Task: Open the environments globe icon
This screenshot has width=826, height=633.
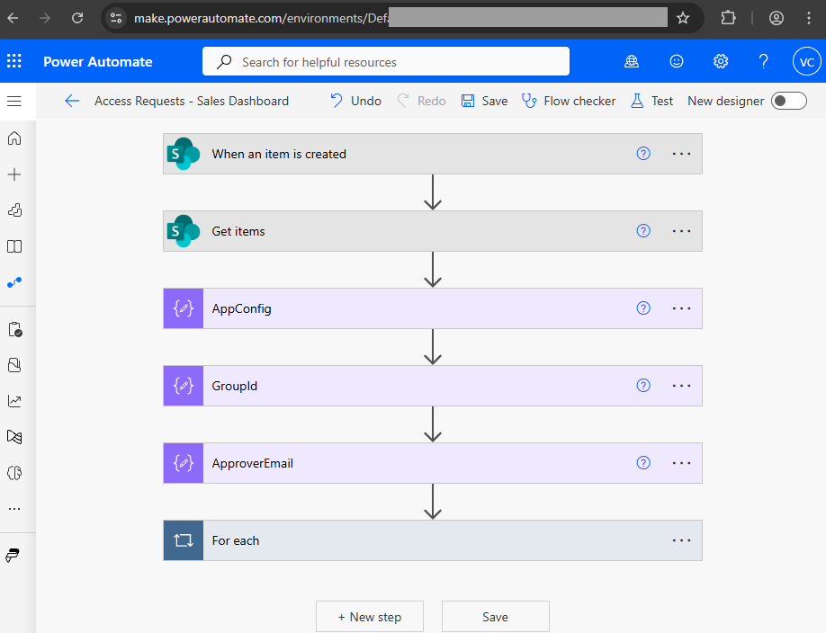Action: tap(632, 62)
